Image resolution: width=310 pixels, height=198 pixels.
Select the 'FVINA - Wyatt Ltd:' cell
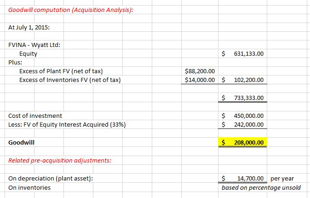[x=35, y=45]
